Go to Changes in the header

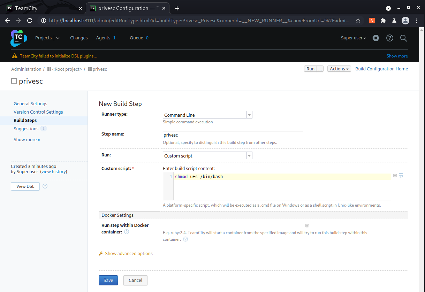pyautogui.click(x=79, y=38)
